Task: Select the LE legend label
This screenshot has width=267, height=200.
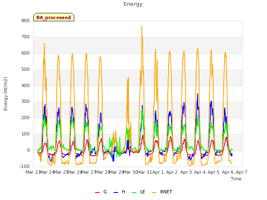Action: click(143, 192)
